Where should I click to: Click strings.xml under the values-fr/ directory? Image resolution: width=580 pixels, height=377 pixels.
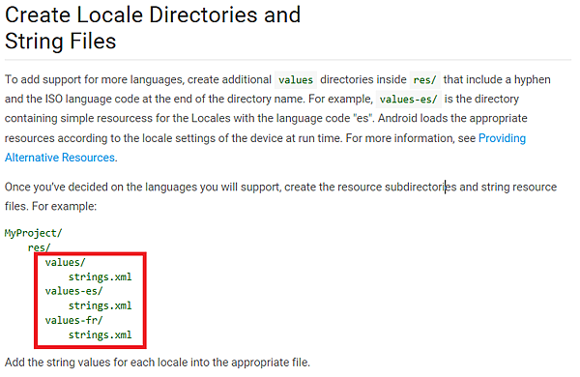coord(100,334)
